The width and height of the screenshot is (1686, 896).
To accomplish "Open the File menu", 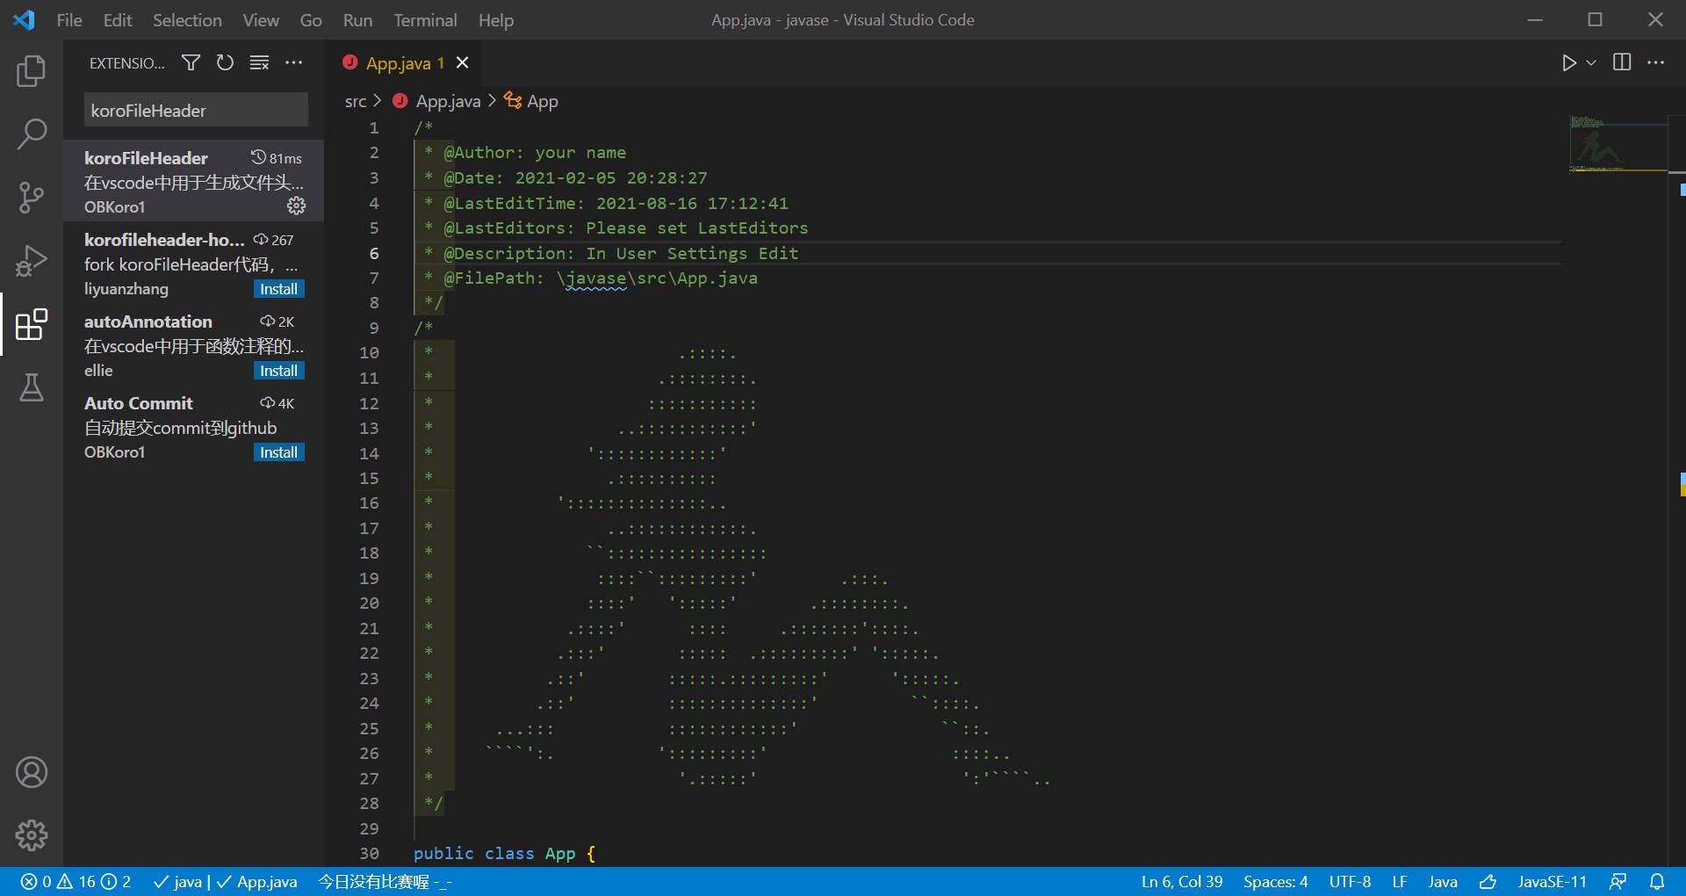I will [x=69, y=20].
